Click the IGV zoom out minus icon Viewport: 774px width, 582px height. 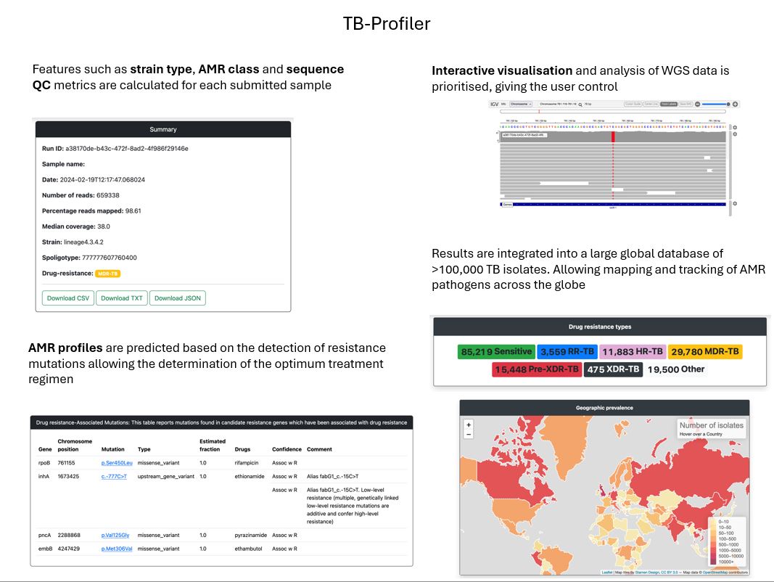pos(698,104)
